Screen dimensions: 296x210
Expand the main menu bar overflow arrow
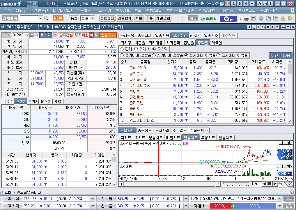click(293, 10)
